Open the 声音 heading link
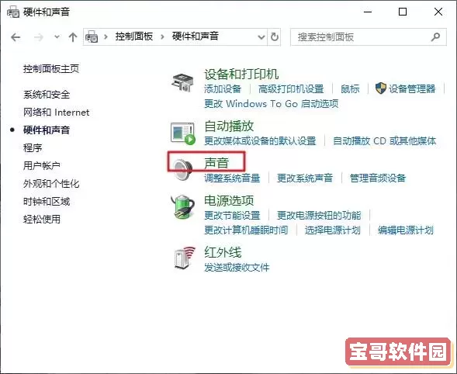The image size is (457, 374). tap(216, 163)
